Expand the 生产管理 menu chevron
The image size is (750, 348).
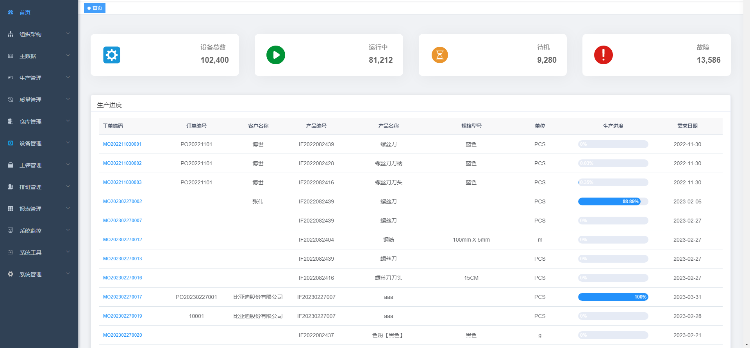point(68,78)
